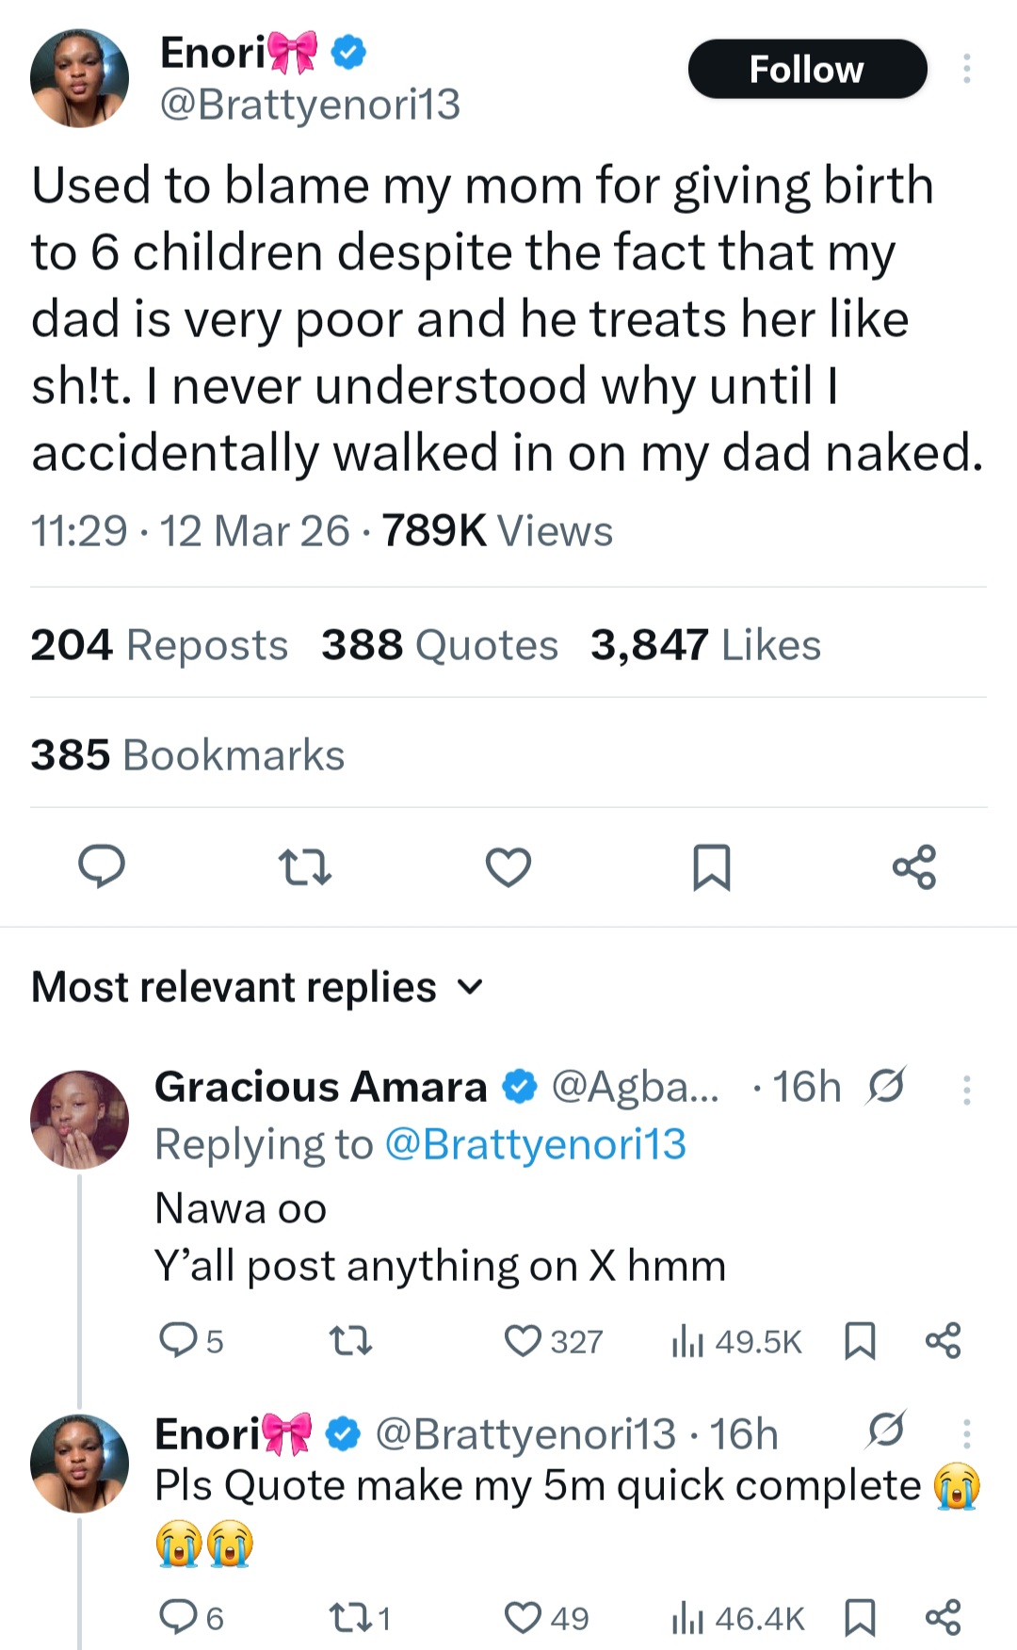Open the three-dot menu on Gracious Amara's reply
The height and width of the screenshot is (1650, 1017).
(x=968, y=1090)
